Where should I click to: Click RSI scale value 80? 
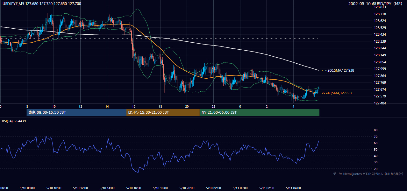click(x=375, y=130)
